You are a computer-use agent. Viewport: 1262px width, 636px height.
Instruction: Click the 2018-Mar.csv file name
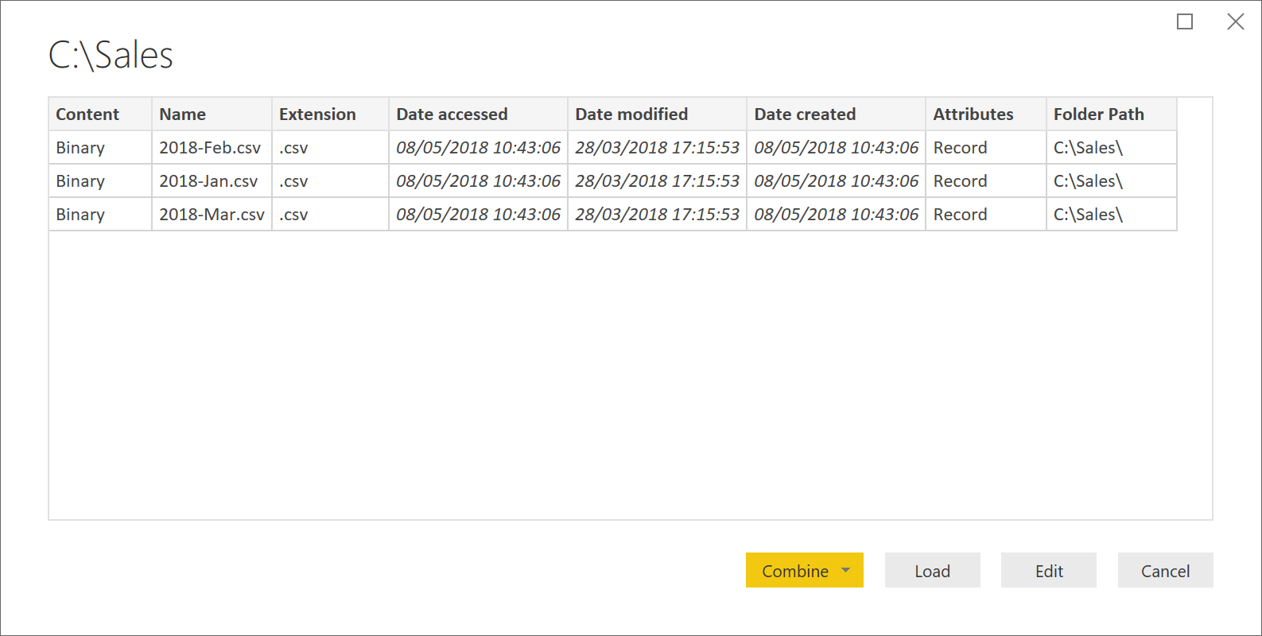click(x=212, y=215)
